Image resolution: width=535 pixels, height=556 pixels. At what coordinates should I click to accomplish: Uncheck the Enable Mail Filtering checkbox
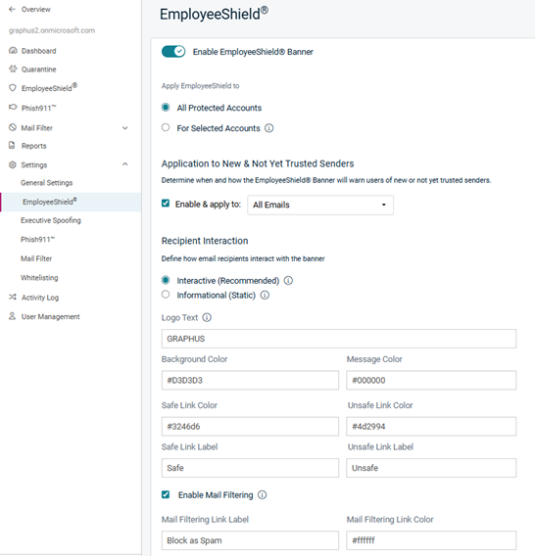(x=166, y=494)
